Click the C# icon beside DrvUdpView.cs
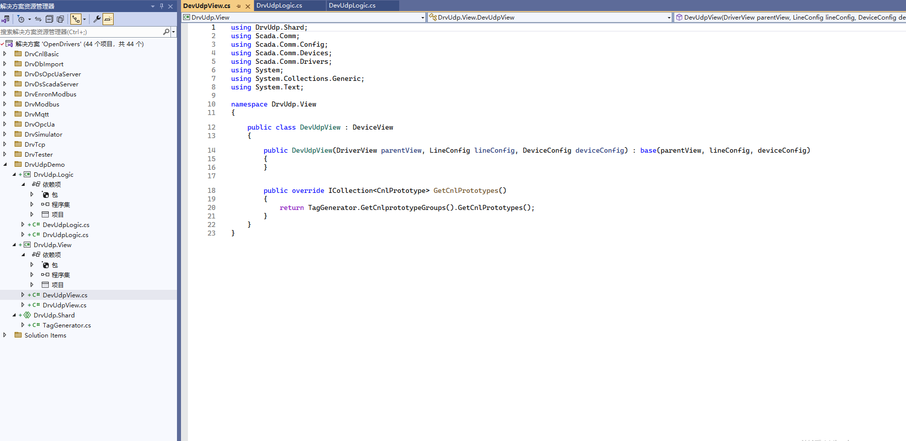This screenshot has height=441, width=906. click(x=36, y=305)
